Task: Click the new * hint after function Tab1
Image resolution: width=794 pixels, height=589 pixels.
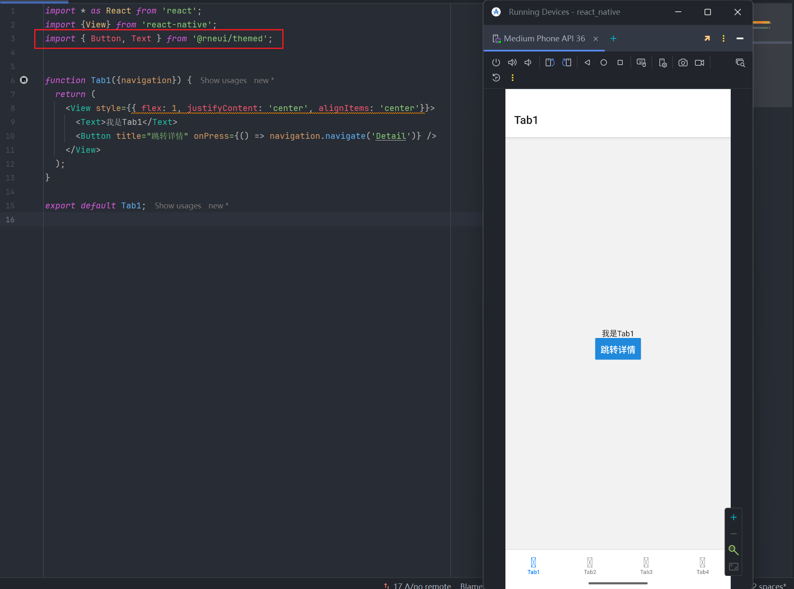Action: 264,80
